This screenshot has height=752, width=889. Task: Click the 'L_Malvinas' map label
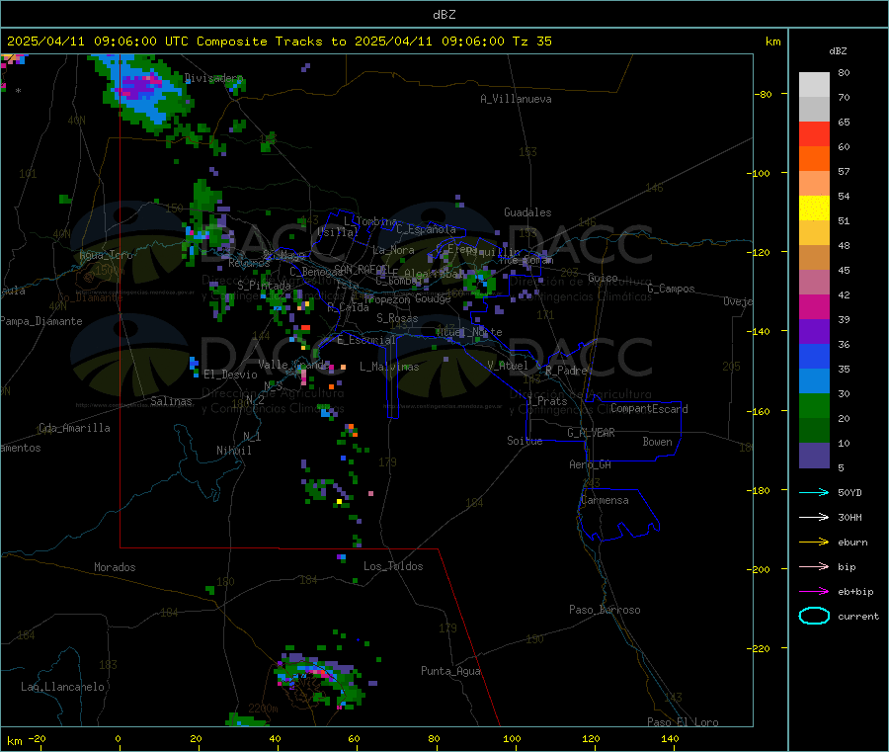(389, 367)
